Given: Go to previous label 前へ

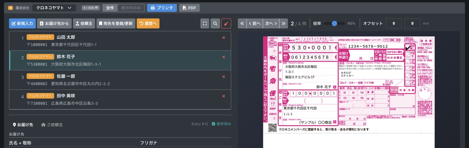Looking at the screenshot, I should pyautogui.click(x=255, y=23).
